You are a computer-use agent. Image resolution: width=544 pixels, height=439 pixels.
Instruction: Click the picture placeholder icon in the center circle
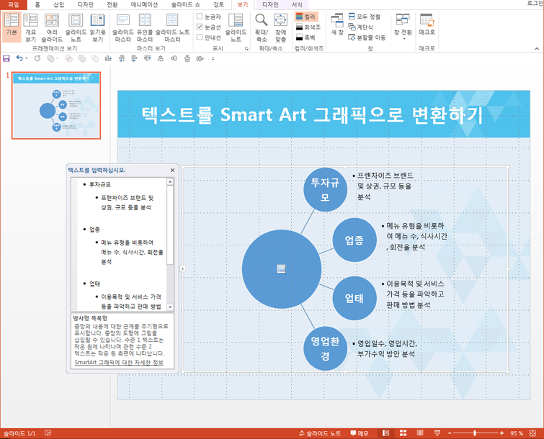pyautogui.click(x=281, y=268)
